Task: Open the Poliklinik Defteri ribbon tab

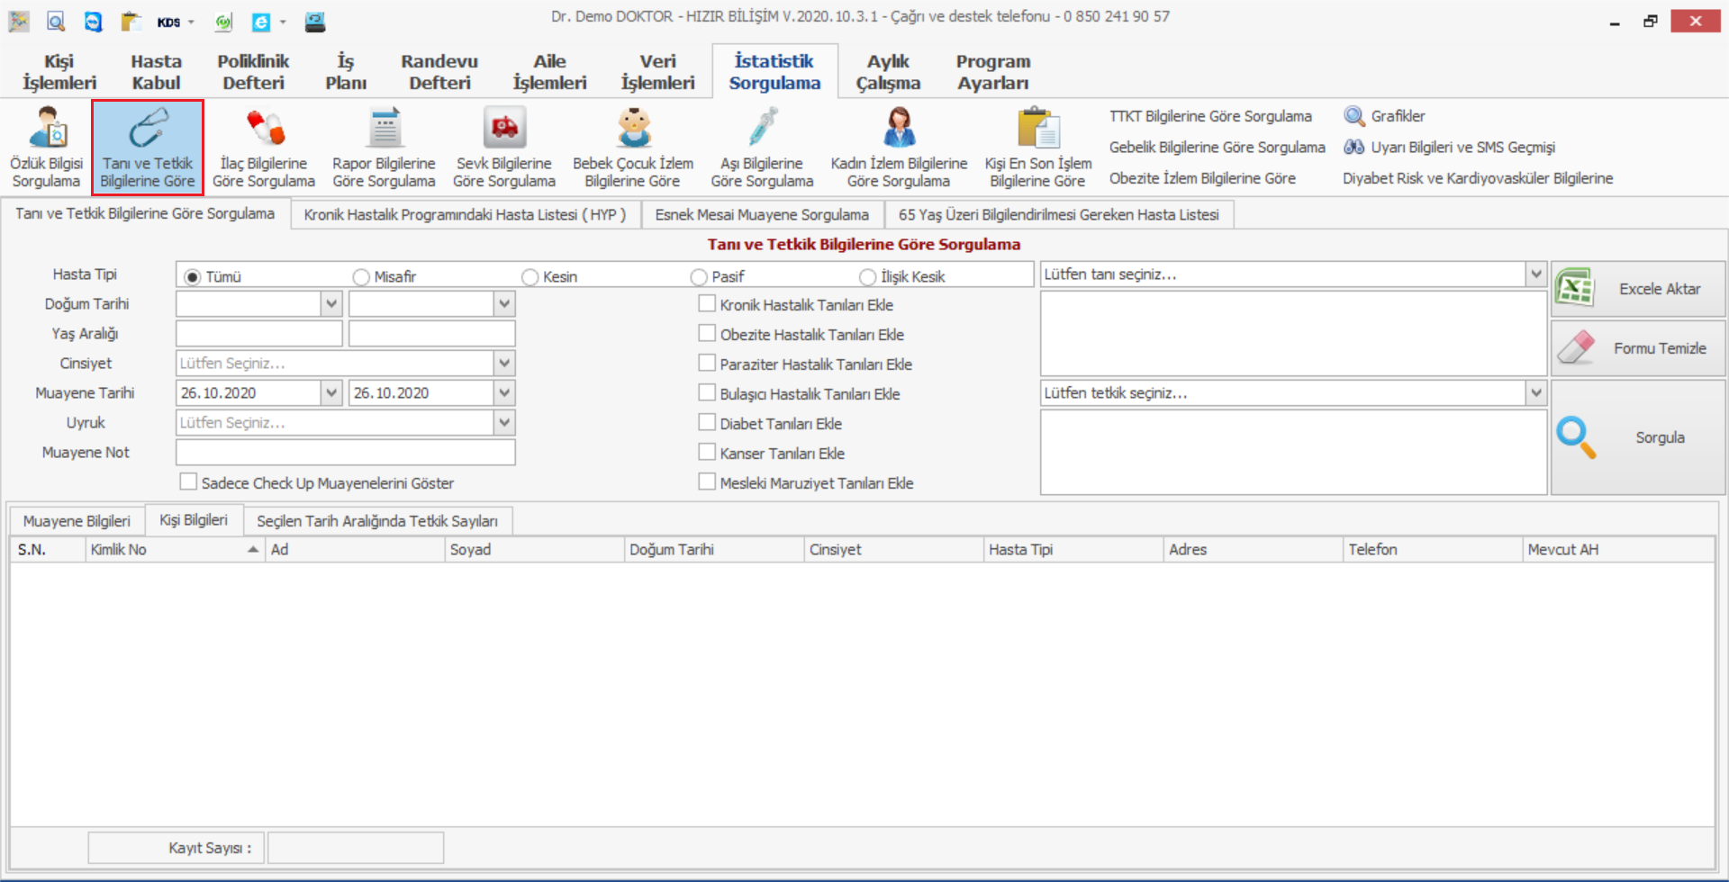Action: [x=253, y=72]
